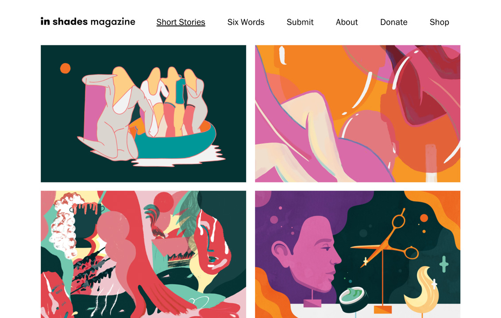The width and height of the screenshot is (501, 318).
Task: Click the white curly wig in the collage
Action: click(64, 225)
